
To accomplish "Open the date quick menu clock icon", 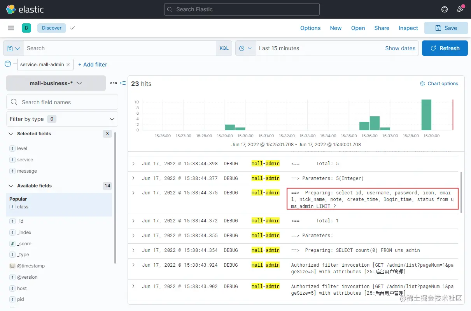I will pos(245,48).
